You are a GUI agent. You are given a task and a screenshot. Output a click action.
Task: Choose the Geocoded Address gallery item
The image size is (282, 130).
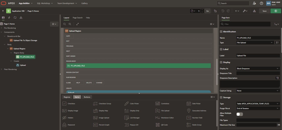click(x=197, y=111)
